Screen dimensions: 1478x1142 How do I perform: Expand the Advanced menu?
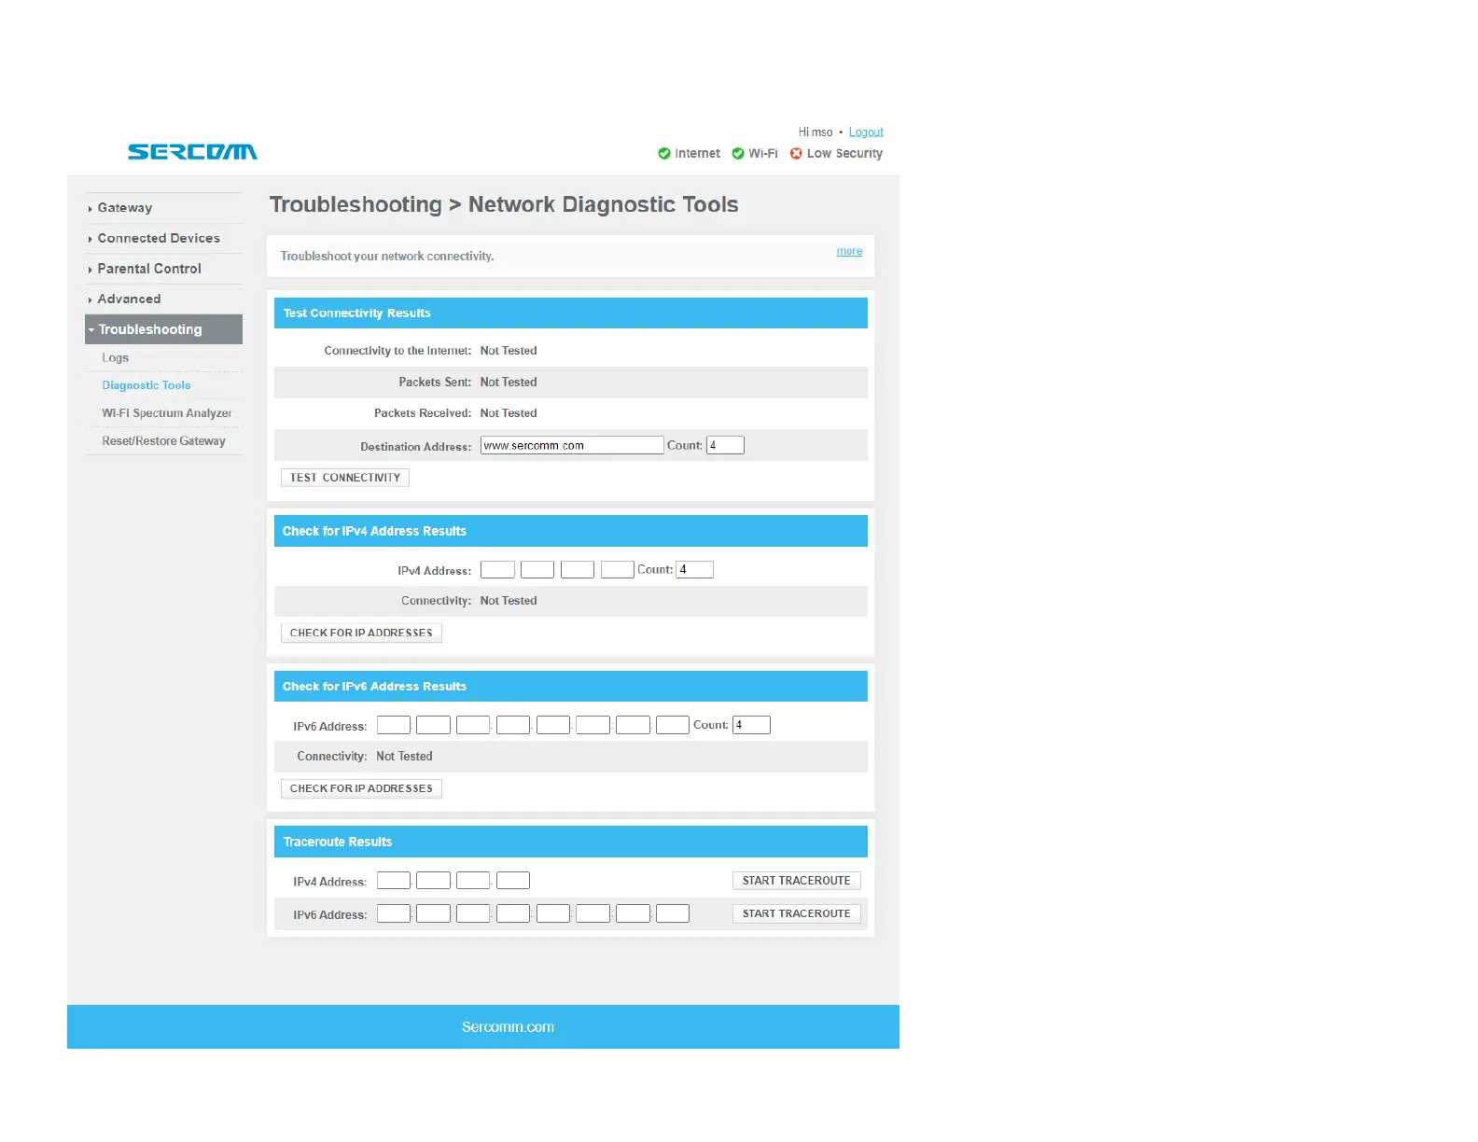coord(129,299)
